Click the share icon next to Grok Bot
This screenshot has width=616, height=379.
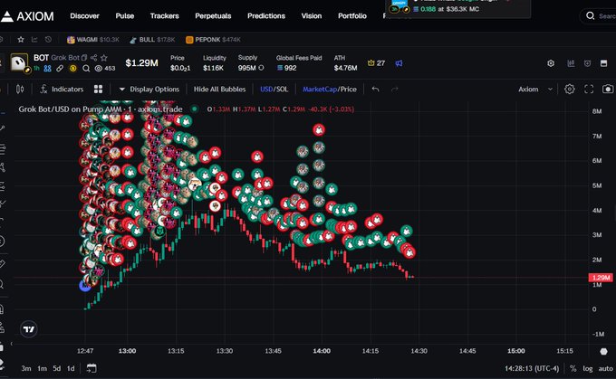[93, 58]
